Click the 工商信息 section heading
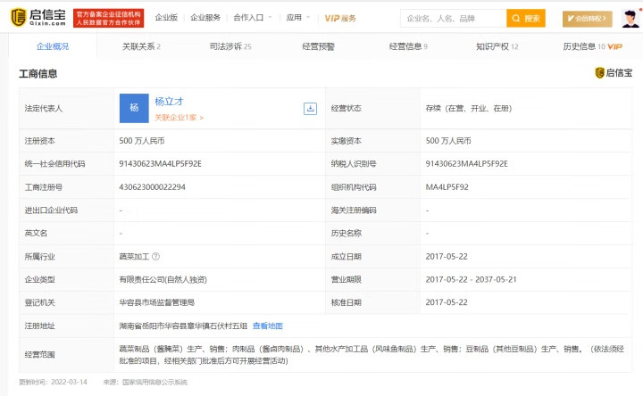The width and height of the screenshot is (643, 396). coord(38,74)
